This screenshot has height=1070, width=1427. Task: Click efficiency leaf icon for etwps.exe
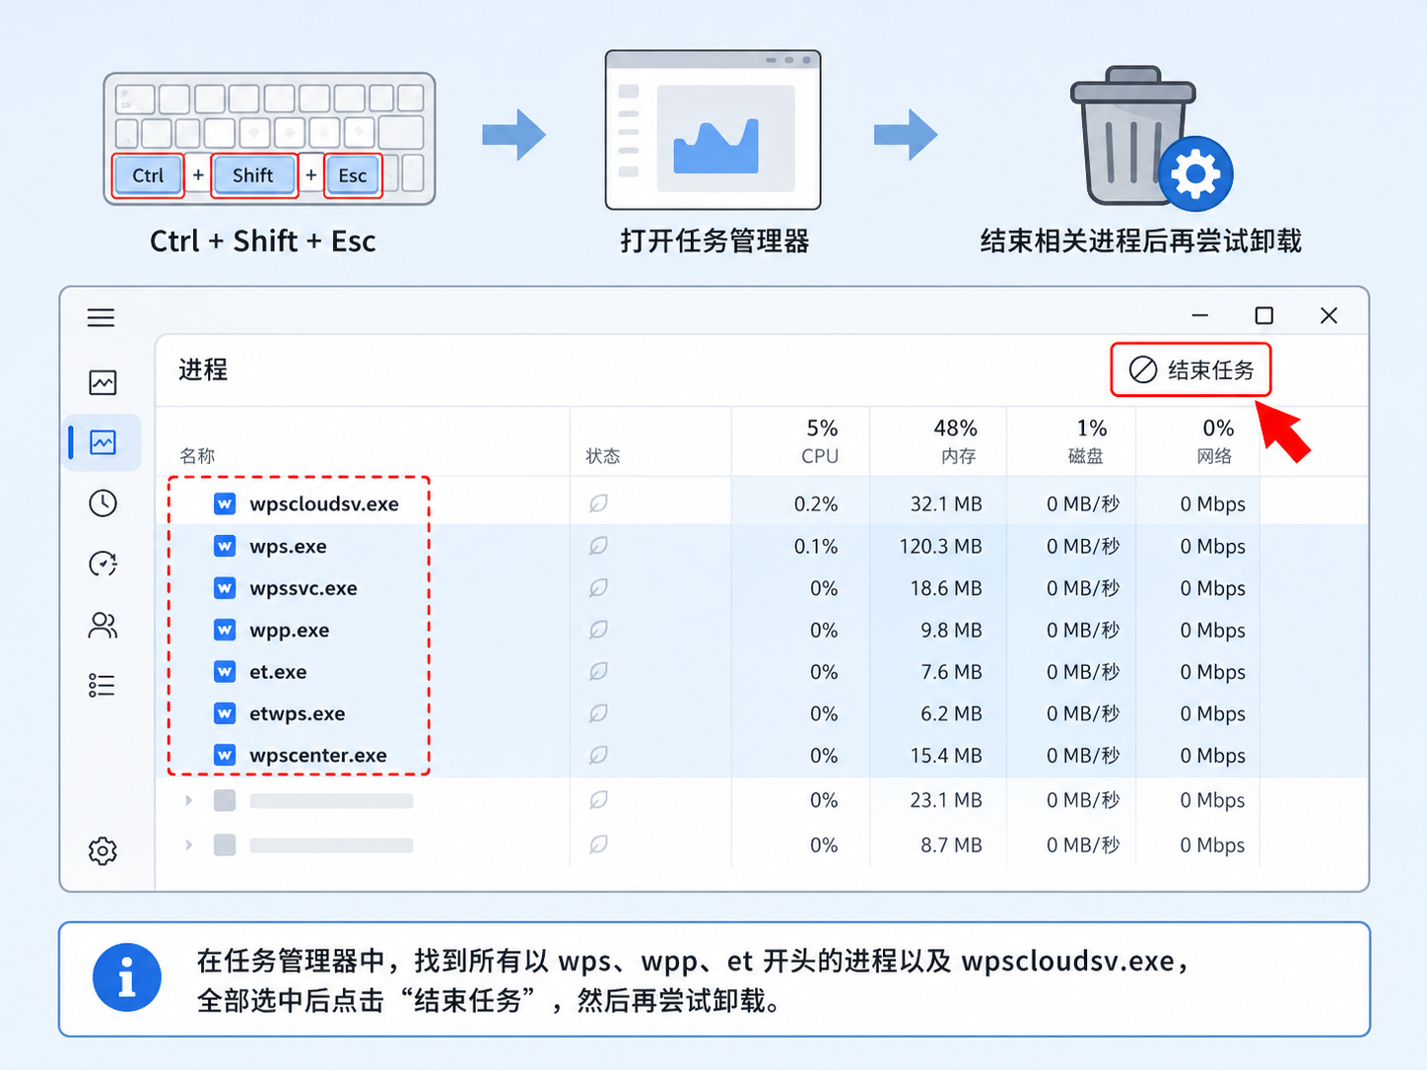(x=598, y=713)
